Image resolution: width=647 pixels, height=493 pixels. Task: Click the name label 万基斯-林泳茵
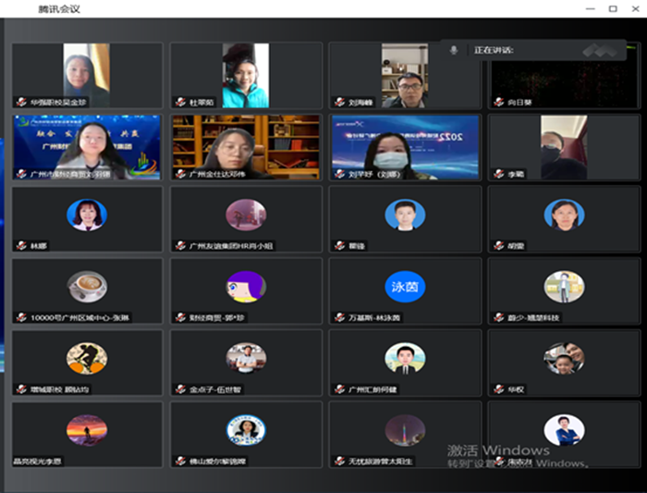tap(374, 317)
